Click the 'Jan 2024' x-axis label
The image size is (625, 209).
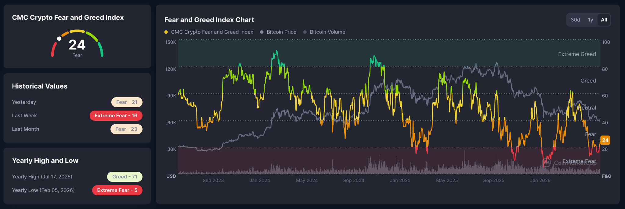pos(260,181)
